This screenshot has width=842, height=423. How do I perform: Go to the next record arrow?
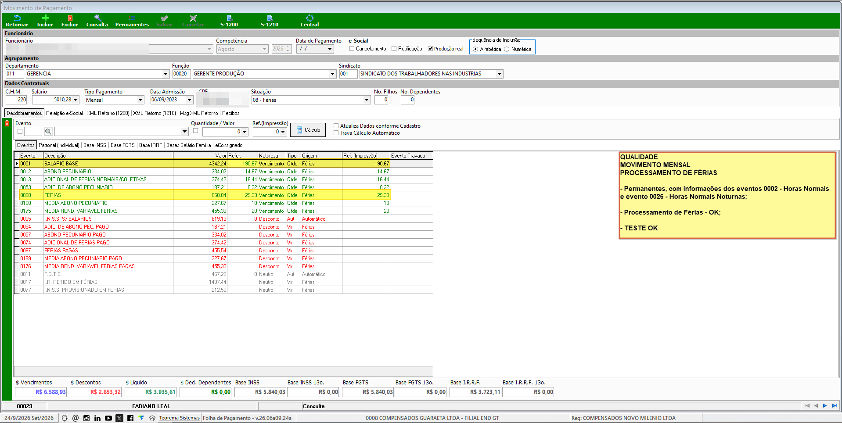(825, 406)
